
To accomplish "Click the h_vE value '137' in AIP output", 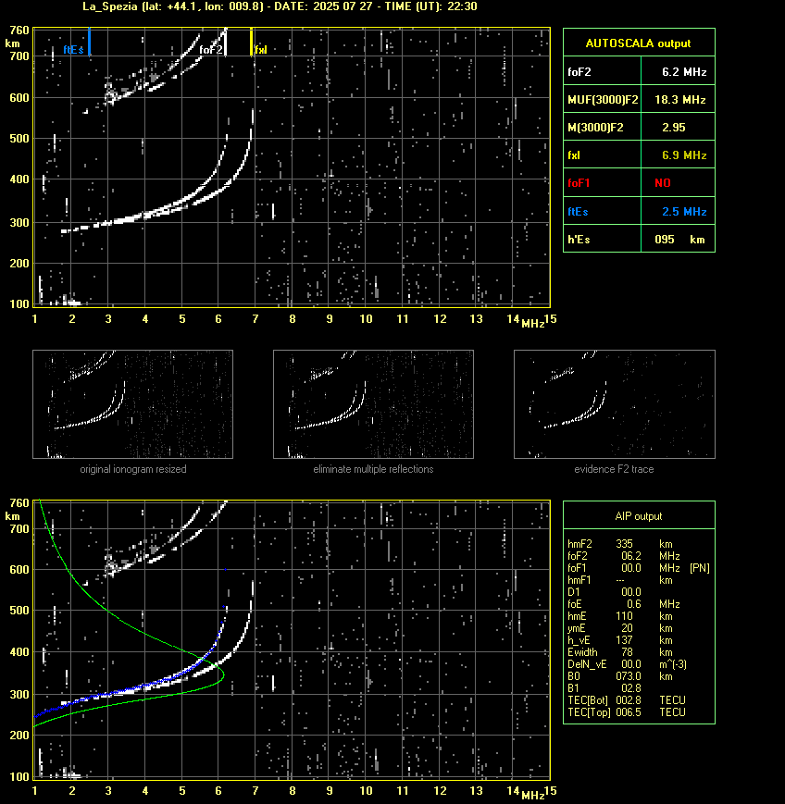I will click(624, 640).
